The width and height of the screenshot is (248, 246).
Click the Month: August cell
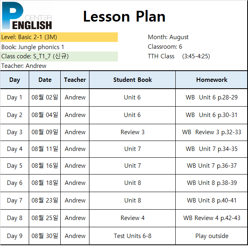pos(168,37)
